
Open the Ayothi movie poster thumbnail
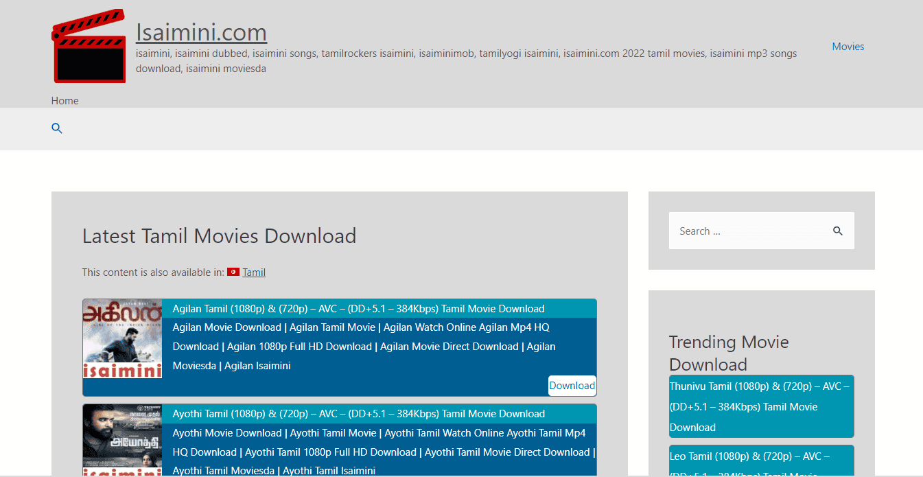tap(123, 439)
